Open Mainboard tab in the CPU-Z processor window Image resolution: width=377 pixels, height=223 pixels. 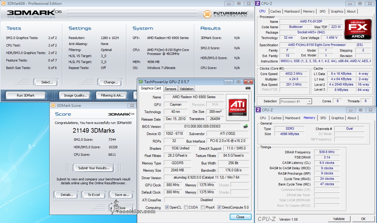292,11
